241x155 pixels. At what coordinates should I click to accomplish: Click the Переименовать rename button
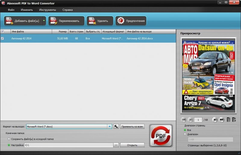(x=66, y=21)
